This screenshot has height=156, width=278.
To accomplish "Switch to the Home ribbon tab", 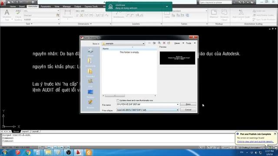I will coord(13,6).
